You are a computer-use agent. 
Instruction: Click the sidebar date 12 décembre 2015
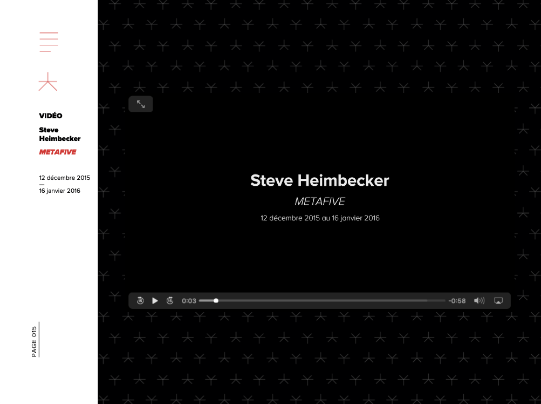pyautogui.click(x=64, y=178)
